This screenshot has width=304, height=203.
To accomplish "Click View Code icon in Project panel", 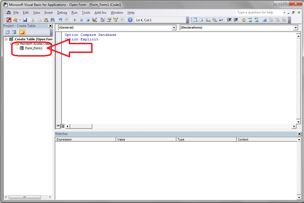I will point(8,32).
